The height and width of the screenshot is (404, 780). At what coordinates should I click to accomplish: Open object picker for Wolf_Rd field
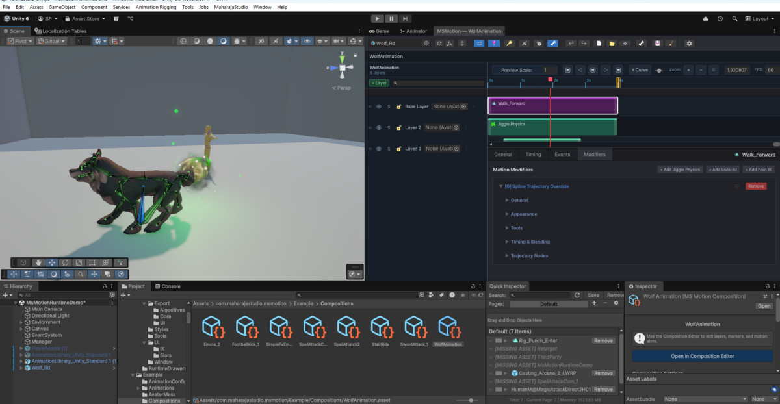pos(426,44)
